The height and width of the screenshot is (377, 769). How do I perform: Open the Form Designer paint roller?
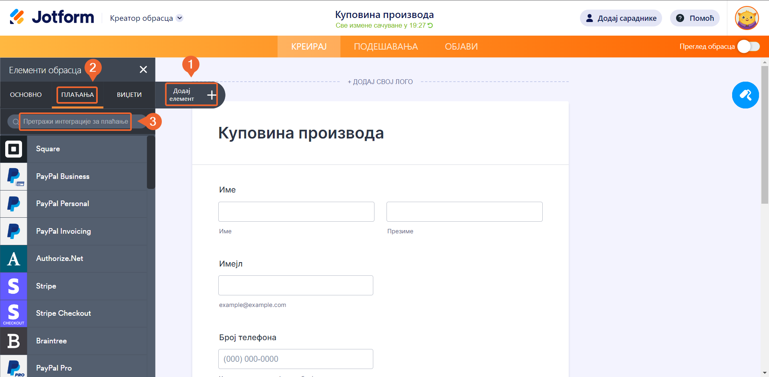[745, 95]
